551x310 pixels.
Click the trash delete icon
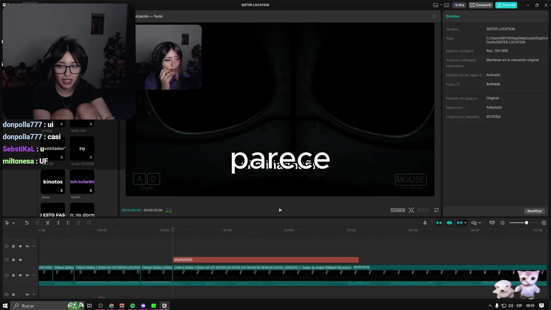(78, 223)
